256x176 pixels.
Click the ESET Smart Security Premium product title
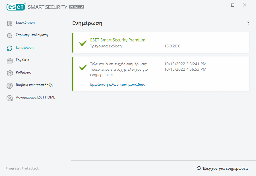118,40
